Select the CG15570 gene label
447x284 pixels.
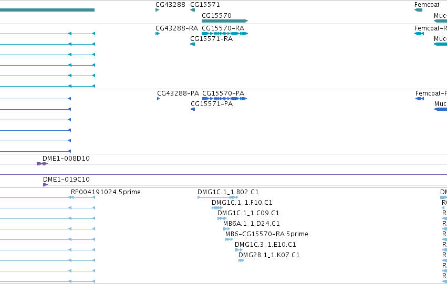pyautogui.click(x=216, y=15)
